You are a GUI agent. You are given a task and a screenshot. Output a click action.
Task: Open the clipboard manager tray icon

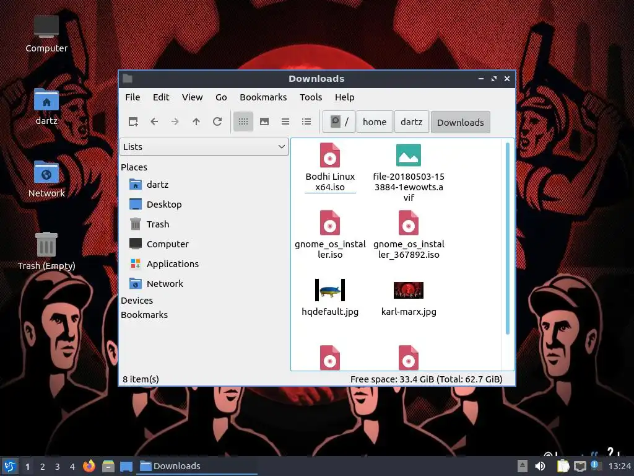click(563, 466)
